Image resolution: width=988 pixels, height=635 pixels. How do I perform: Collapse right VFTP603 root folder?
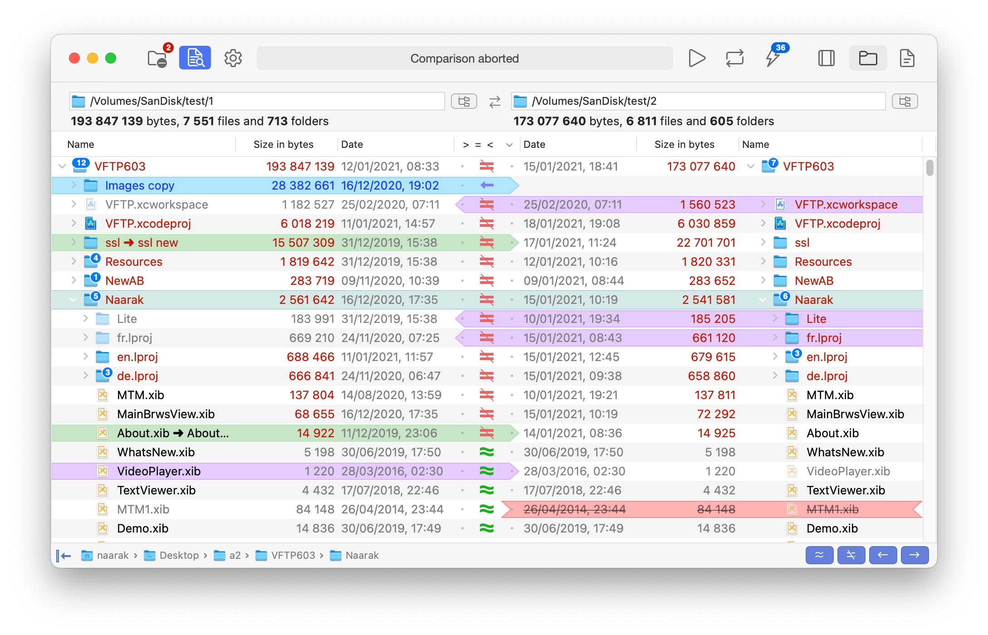coord(751,166)
